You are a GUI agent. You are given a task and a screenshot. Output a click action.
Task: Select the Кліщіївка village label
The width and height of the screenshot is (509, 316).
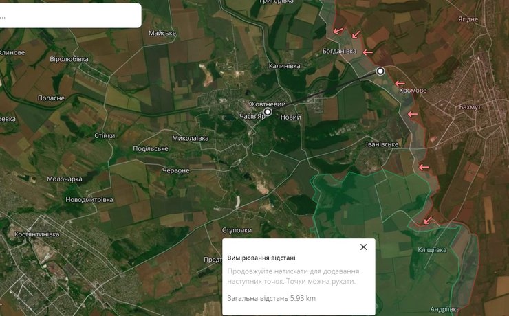point(431,250)
